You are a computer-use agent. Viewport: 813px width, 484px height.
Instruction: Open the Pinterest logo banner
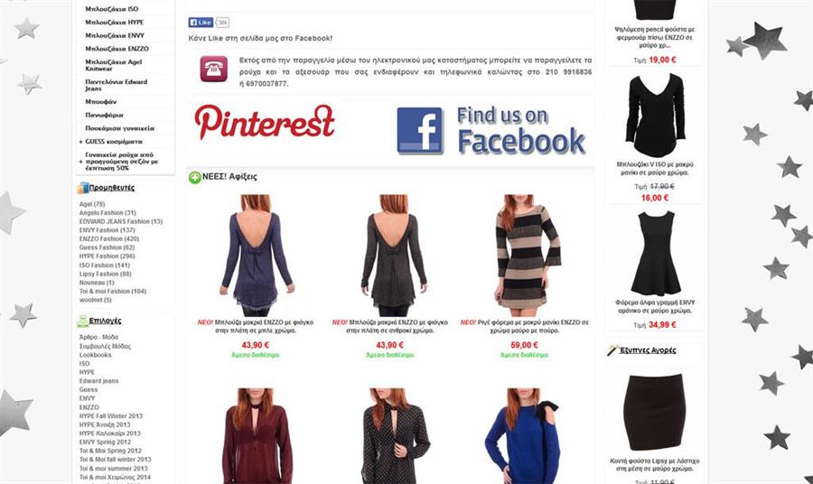click(265, 122)
